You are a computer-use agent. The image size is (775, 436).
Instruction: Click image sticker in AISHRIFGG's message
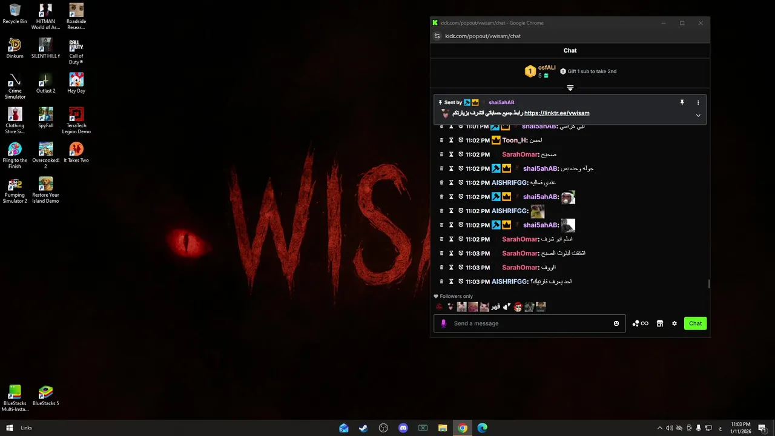pos(538,211)
